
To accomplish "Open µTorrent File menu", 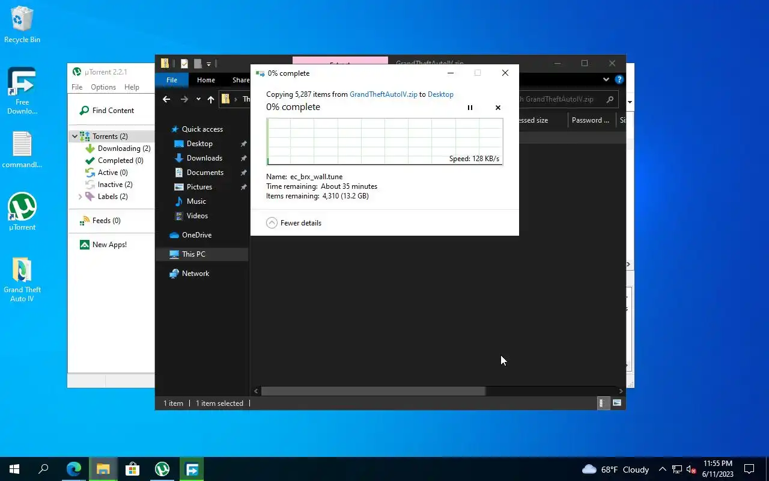I will (77, 87).
